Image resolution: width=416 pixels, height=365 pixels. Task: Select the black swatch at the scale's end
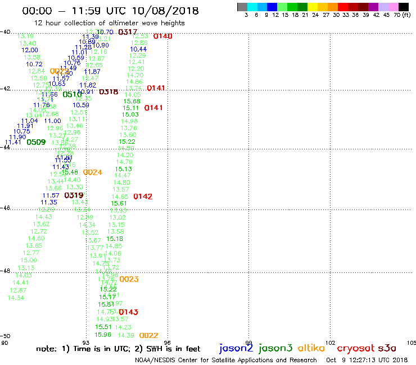[x=404, y=7]
